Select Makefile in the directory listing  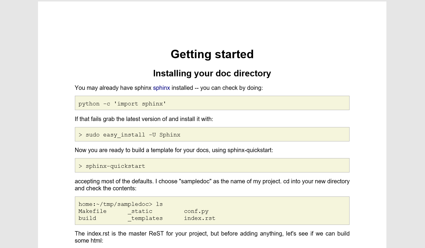[x=92, y=211]
